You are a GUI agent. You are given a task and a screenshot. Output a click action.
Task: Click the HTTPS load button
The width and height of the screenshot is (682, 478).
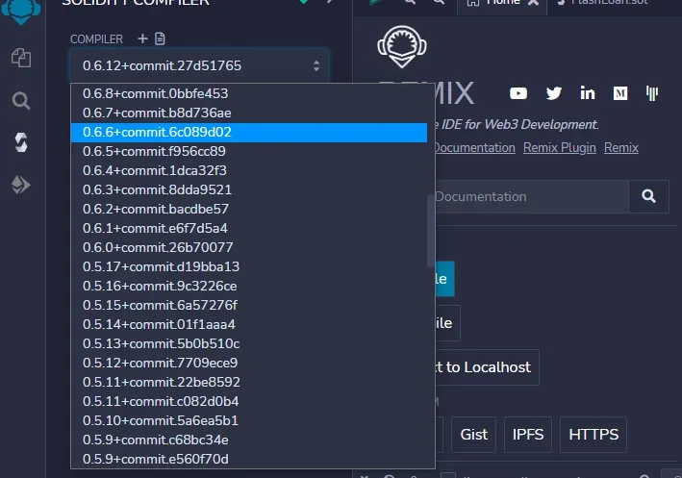[594, 435]
